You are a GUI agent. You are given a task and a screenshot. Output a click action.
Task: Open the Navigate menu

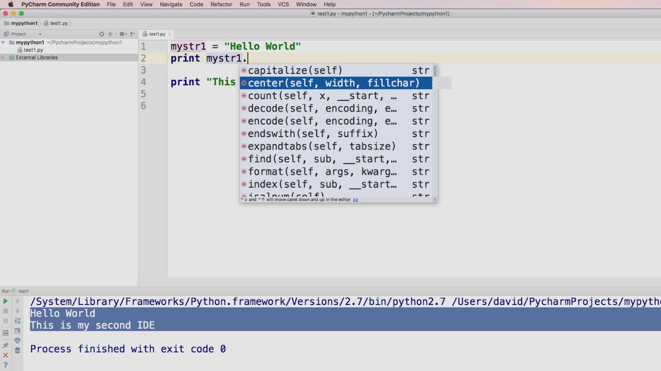point(171,4)
